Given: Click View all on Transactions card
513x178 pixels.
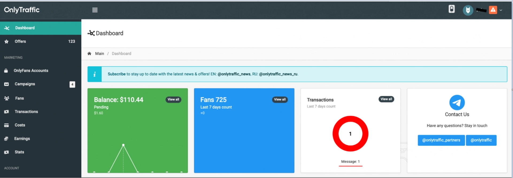Looking at the screenshot, I should point(386,99).
